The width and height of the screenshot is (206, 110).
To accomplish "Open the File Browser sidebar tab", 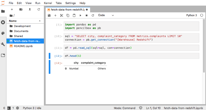I will pos(3,11).
